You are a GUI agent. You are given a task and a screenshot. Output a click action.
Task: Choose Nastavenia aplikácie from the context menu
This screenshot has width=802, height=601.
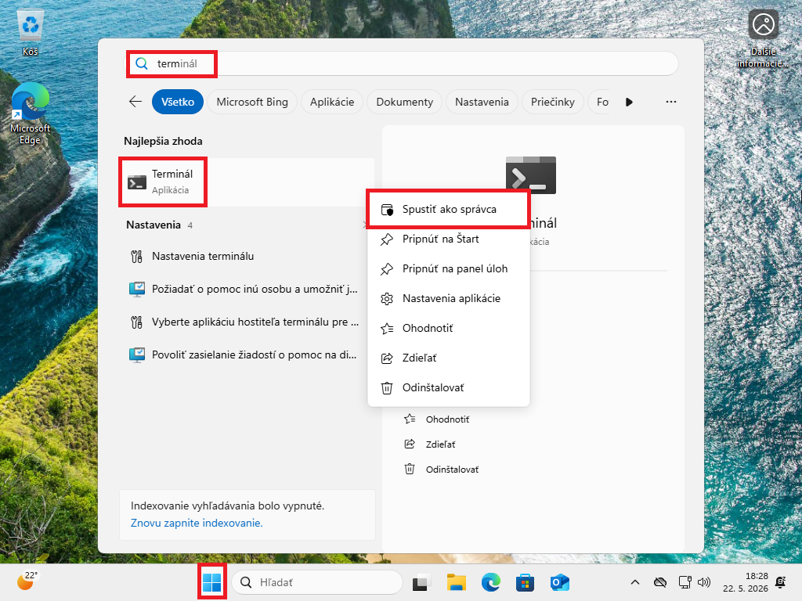[x=449, y=298]
